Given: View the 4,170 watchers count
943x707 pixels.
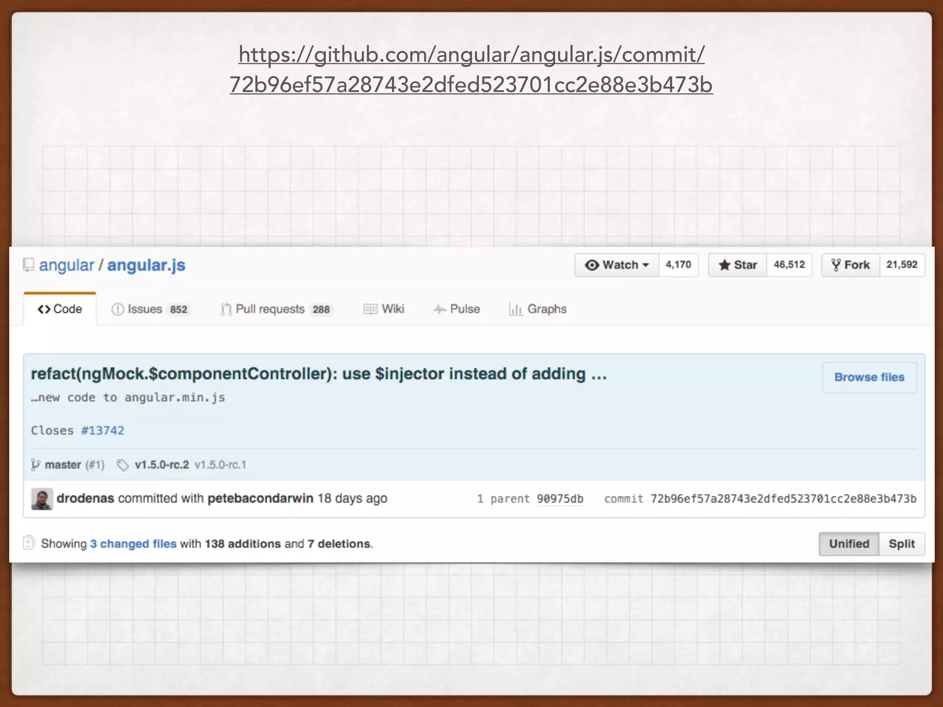Looking at the screenshot, I should pyautogui.click(x=678, y=265).
